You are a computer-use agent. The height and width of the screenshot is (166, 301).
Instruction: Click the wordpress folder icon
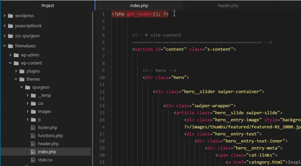tap(10, 16)
